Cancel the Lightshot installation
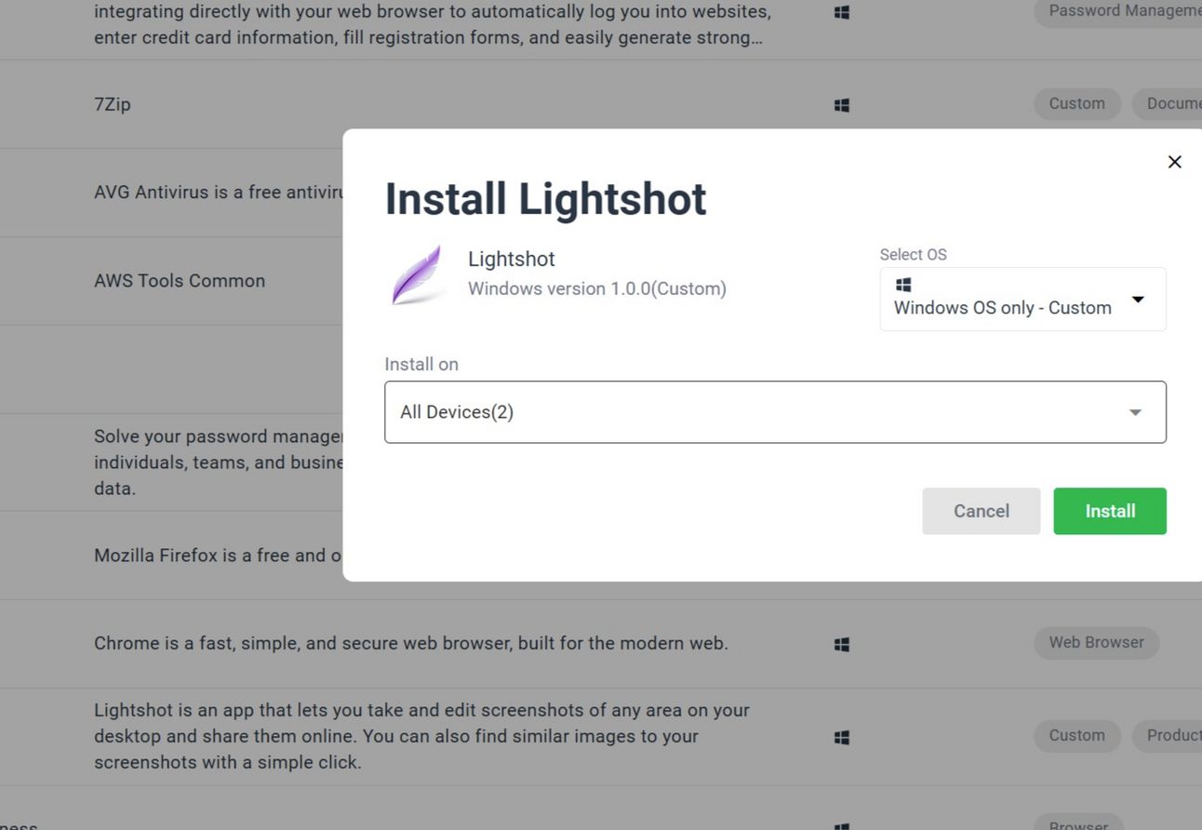The height and width of the screenshot is (830, 1202). point(982,511)
